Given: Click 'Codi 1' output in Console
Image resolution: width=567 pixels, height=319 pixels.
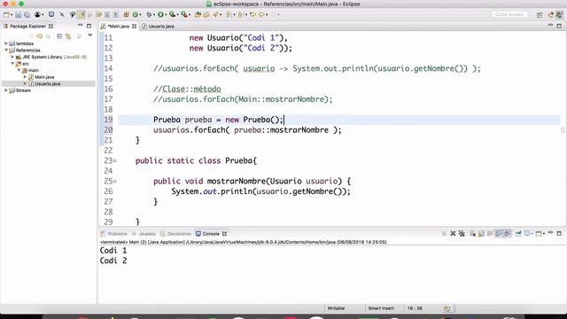Looking at the screenshot, I should click(x=113, y=250).
